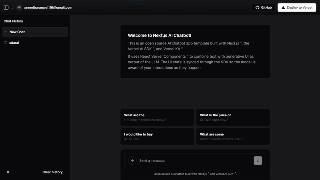The width and height of the screenshot is (320, 180).
Task: Toggle light/dark theme sun icon
Action: pos(8,172)
